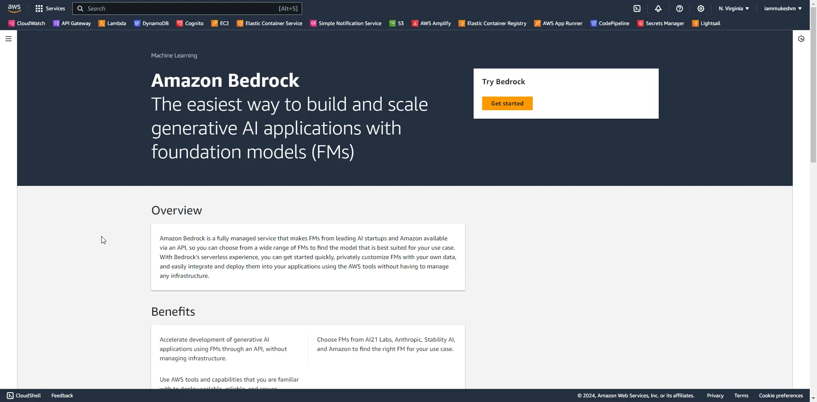817x402 pixels.
Task: Click the AWS home logo
Action: tap(14, 8)
